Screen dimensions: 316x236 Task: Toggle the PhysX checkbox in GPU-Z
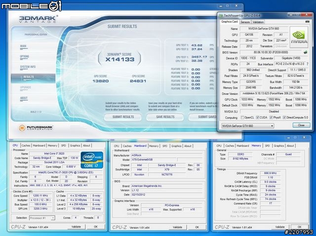[x=271, y=117]
